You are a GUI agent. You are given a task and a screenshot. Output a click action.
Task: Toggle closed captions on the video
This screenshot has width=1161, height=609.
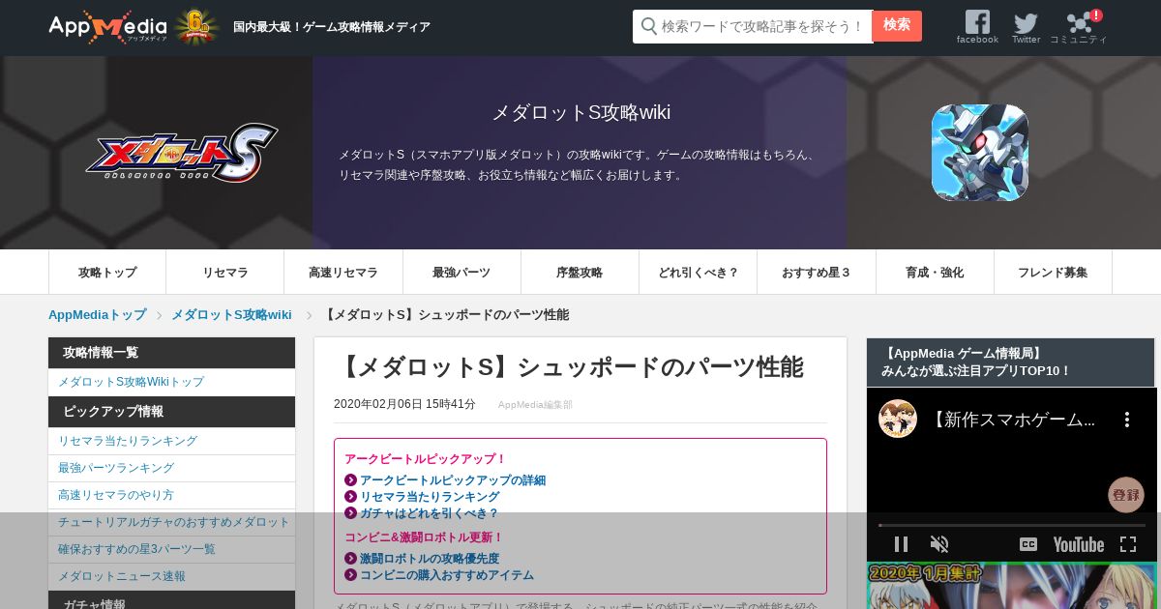1028,544
